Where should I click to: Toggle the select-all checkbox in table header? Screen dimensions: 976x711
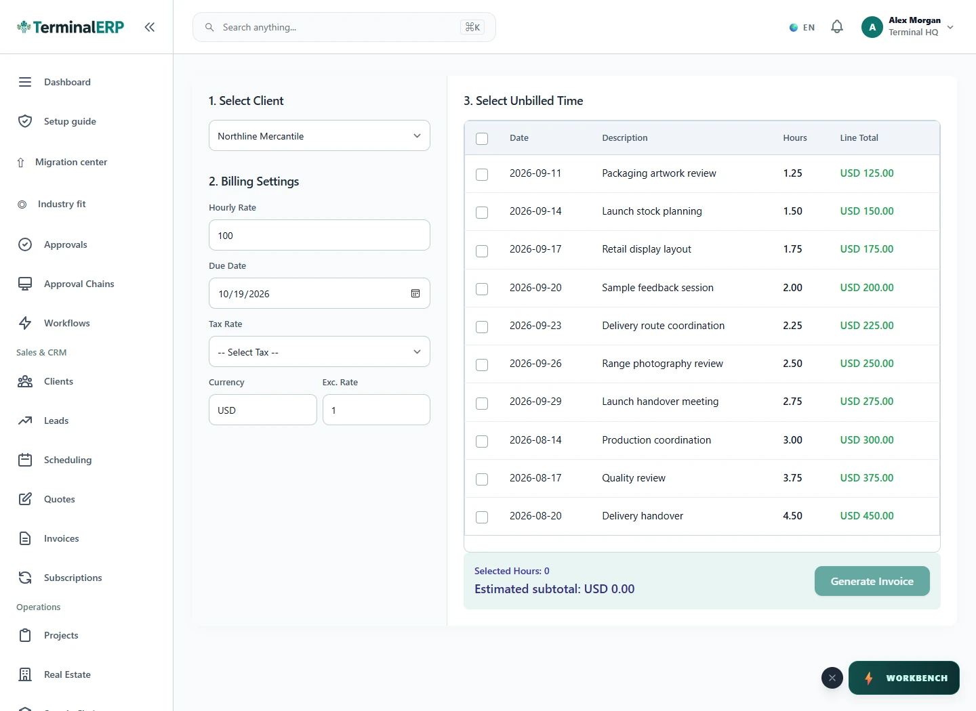click(482, 139)
